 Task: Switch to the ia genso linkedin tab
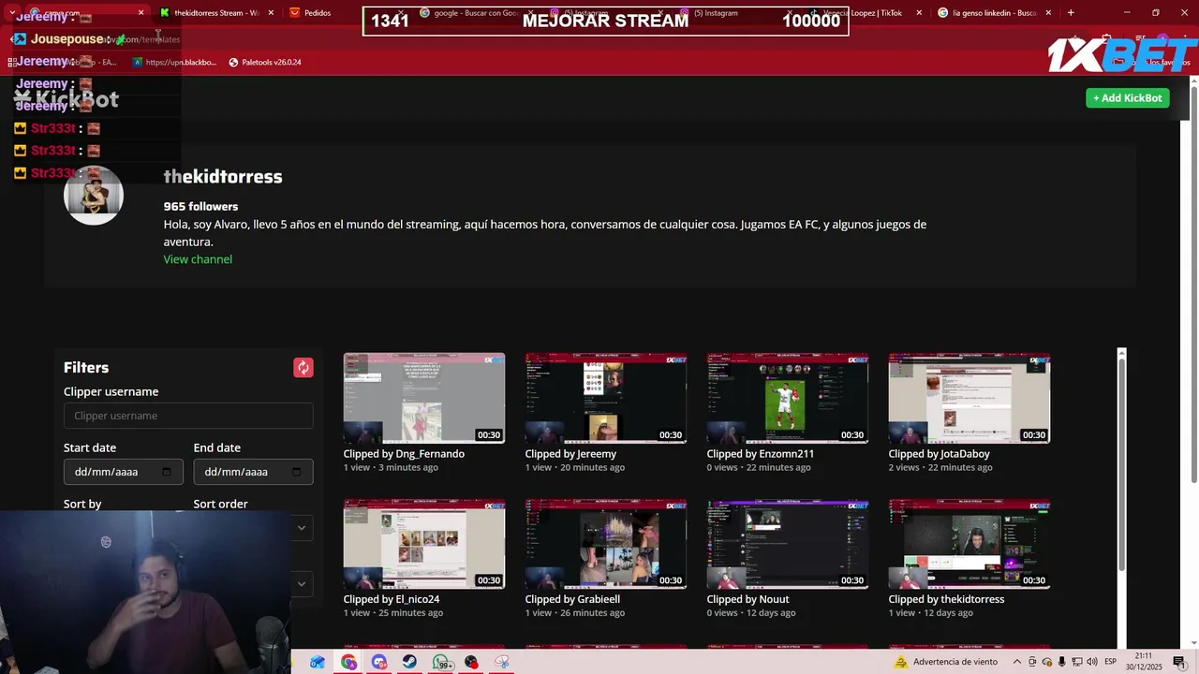click(x=995, y=13)
